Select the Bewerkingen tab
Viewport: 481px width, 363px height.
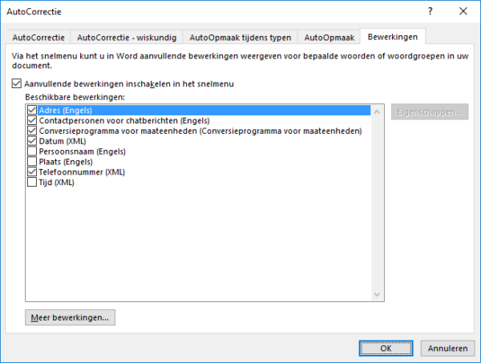(393, 37)
